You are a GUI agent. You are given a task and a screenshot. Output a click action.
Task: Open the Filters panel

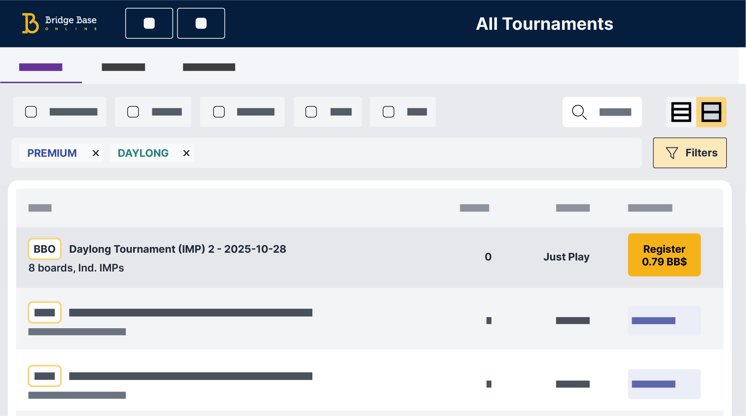(x=690, y=153)
